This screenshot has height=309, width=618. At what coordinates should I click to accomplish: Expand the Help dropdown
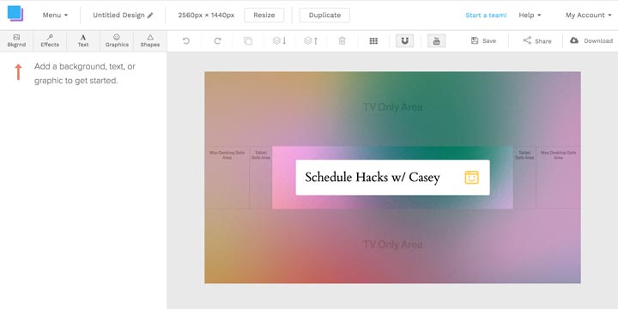[x=530, y=15]
